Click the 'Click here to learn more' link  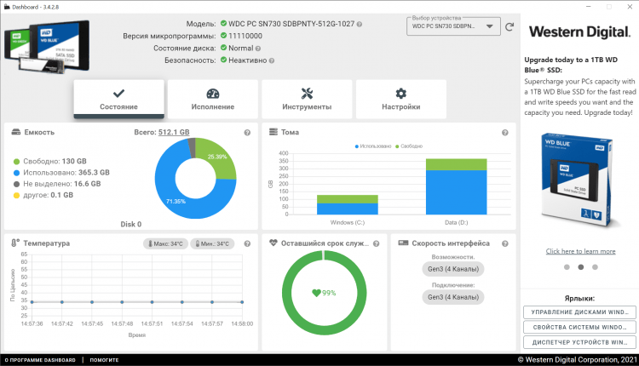pos(580,251)
